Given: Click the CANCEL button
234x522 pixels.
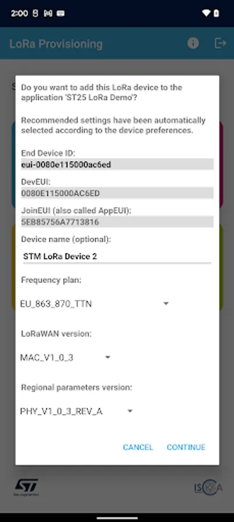Looking at the screenshot, I should 138,447.
